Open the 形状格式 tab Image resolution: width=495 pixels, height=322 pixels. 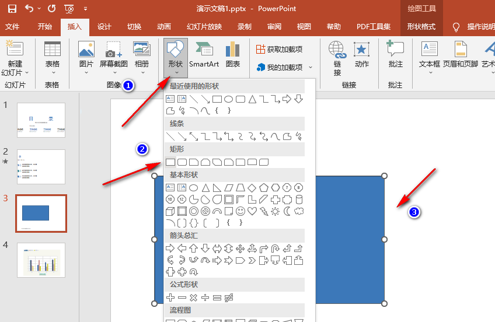point(421,27)
